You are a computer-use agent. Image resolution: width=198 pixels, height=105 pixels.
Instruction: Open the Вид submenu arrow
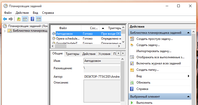coord(189,76)
